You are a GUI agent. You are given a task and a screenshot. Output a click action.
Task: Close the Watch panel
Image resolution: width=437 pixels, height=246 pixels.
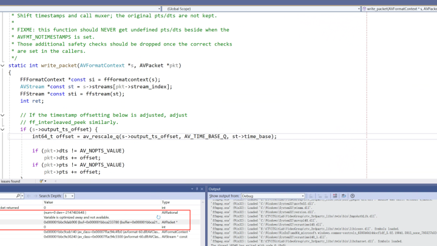pyautogui.click(x=201, y=189)
